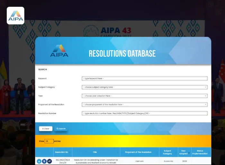Viewport: 225px width, 165px height.
Task: Click the 'Vietnam' proponent cell
Action: 139,161
